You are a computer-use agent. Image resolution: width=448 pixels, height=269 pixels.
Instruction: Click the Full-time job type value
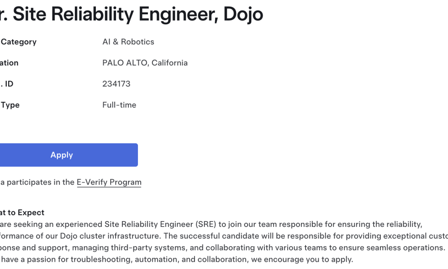(119, 105)
